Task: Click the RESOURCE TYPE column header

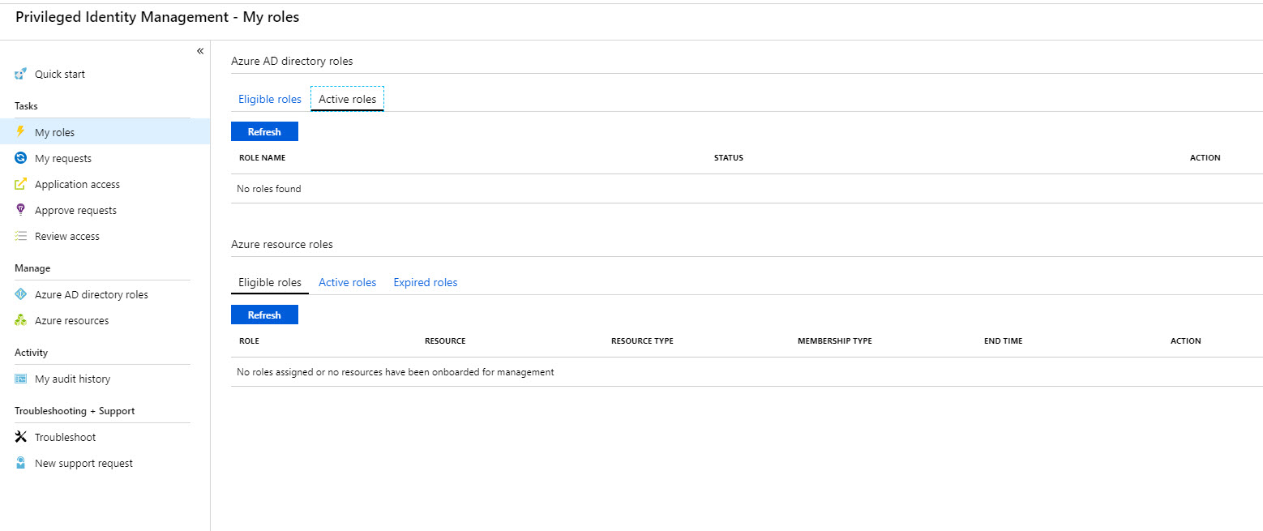Action: pos(642,340)
